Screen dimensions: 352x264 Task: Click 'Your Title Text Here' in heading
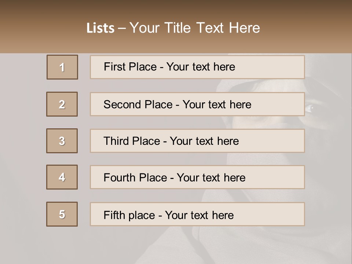coord(195,28)
